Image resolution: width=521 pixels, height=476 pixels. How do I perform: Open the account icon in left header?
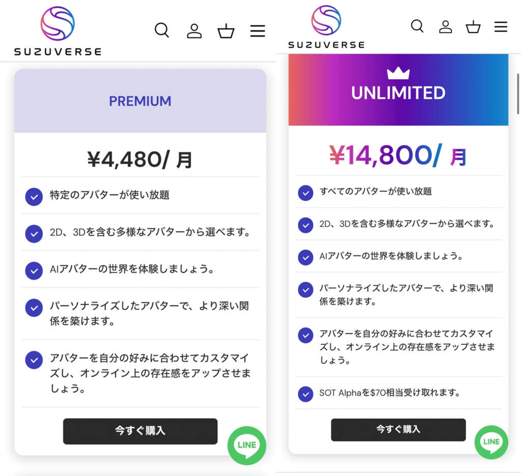pyautogui.click(x=194, y=31)
